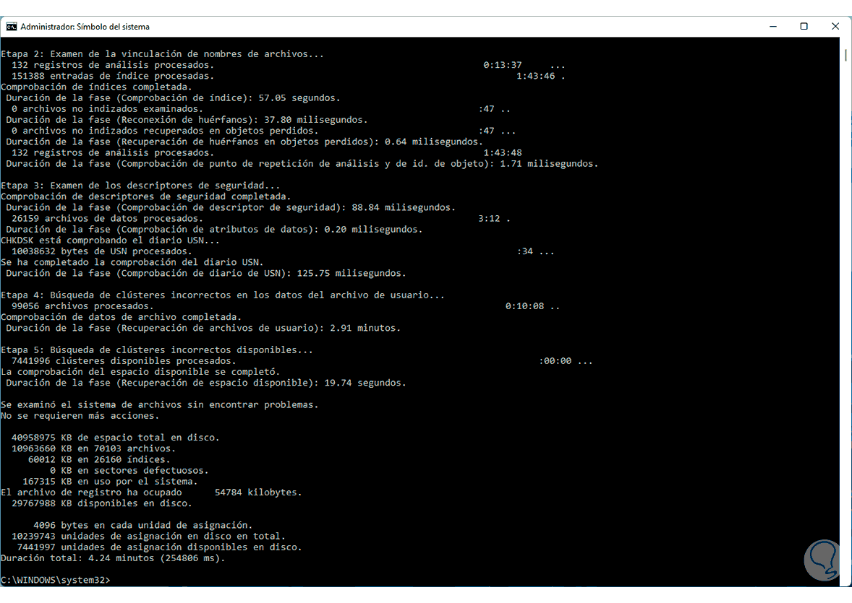Image resolution: width=852 pixels, height=603 pixels.
Task: Click the timestamp 1:43:48
Action: tap(503, 153)
